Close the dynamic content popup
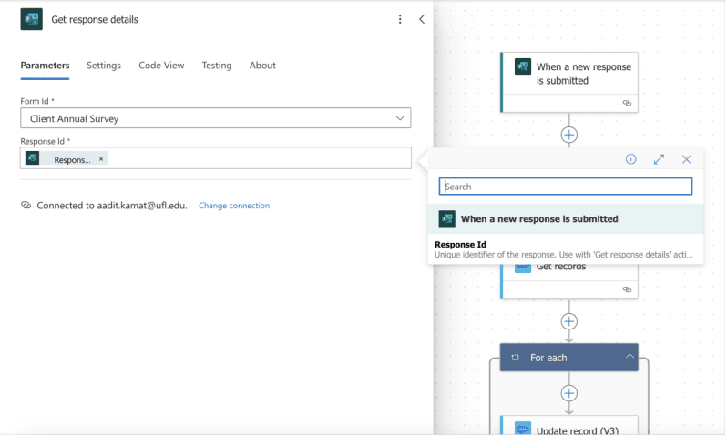The width and height of the screenshot is (727, 435). point(687,159)
